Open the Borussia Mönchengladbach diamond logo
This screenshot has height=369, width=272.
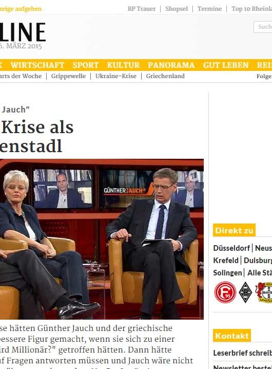pyautogui.click(x=245, y=292)
